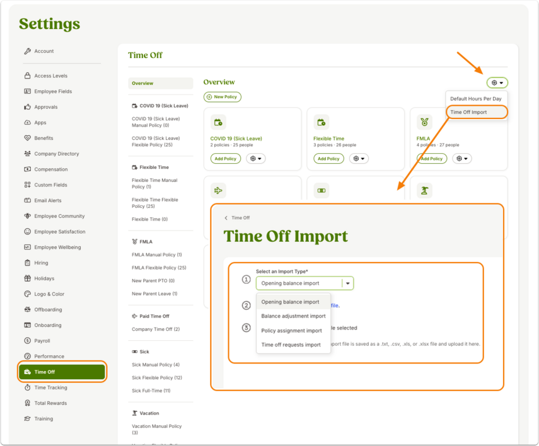Select Time Off Import menu item

(477, 112)
